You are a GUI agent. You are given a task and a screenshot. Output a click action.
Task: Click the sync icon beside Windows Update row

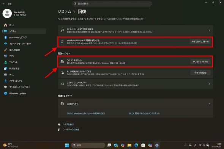coord(62,42)
